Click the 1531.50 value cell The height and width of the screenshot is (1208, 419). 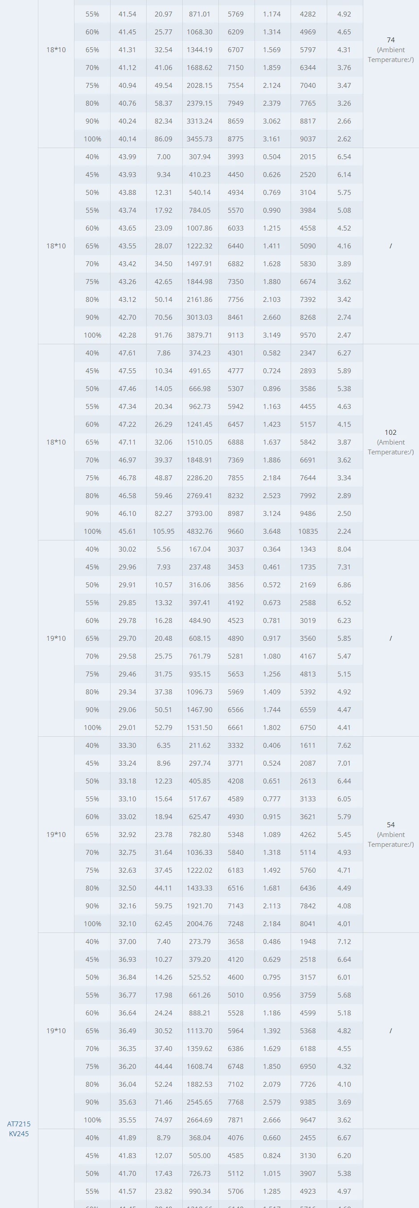tap(200, 727)
